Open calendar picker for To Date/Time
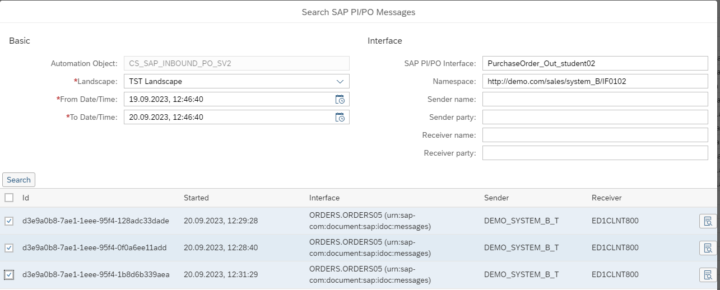 [340, 118]
